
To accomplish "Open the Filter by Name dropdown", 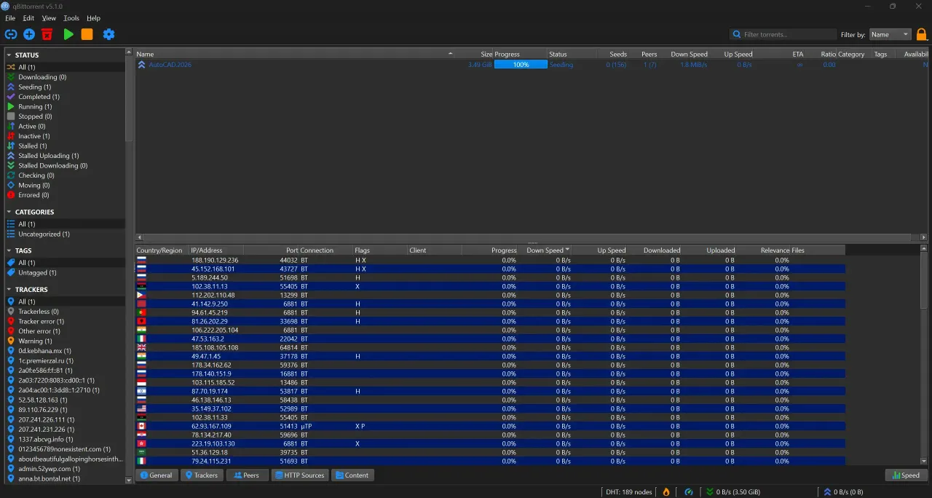I will pyautogui.click(x=890, y=34).
